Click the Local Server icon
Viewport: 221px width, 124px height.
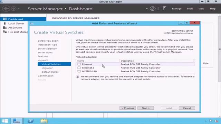5,23
